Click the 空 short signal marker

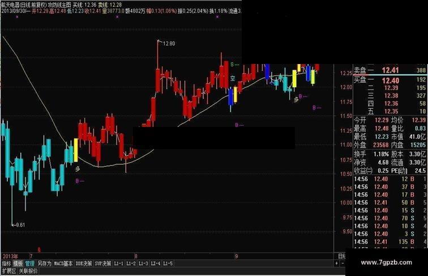coord(233,79)
